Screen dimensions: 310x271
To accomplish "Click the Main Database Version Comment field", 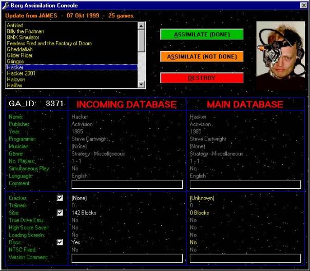I will (x=245, y=258).
